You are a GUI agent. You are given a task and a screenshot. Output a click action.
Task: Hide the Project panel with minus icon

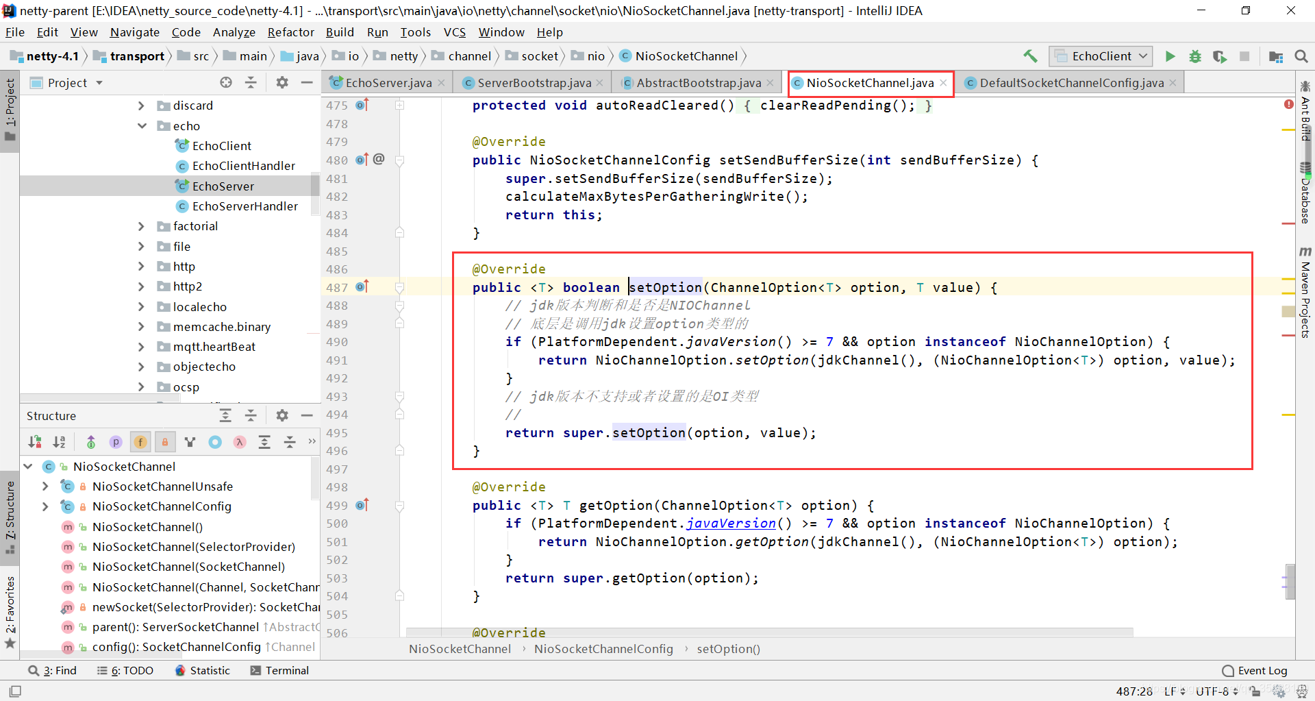[x=307, y=82]
